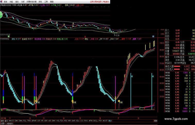Click the 证券交易未登录 link in title bar

tap(96, 2)
